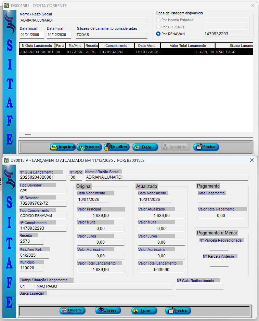Sort by the Data Venc. column header
The width and height of the screenshot is (259, 321).
click(147, 46)
